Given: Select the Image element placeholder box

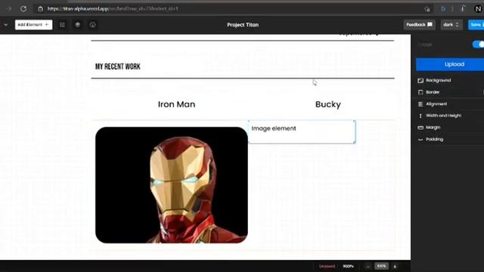Looking at the screenshot, I should click(x=302, y=132).
